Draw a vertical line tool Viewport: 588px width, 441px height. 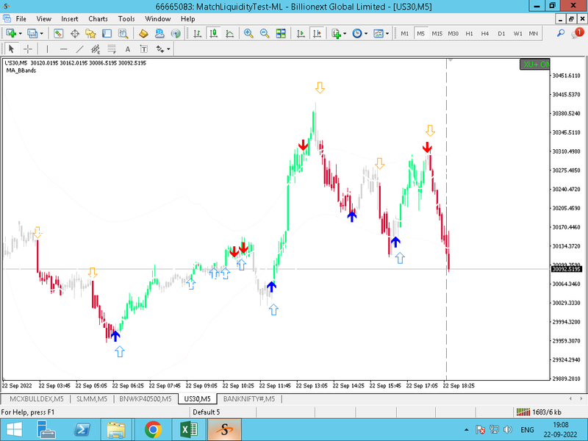[x=47, y=49]
